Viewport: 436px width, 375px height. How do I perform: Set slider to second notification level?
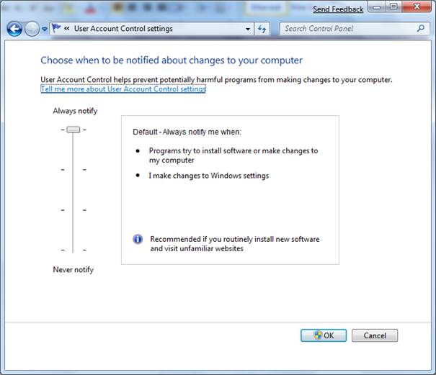(x=73, y=169)
